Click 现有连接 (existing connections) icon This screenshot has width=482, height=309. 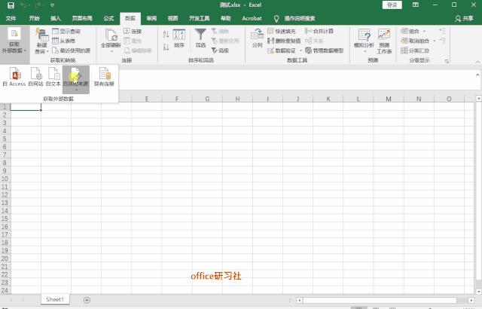click(104, 77)
